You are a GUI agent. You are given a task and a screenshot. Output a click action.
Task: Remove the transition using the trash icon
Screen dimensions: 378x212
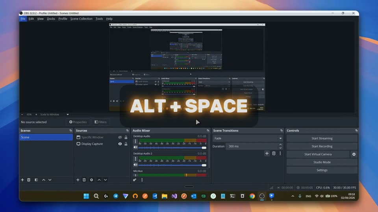274,154
